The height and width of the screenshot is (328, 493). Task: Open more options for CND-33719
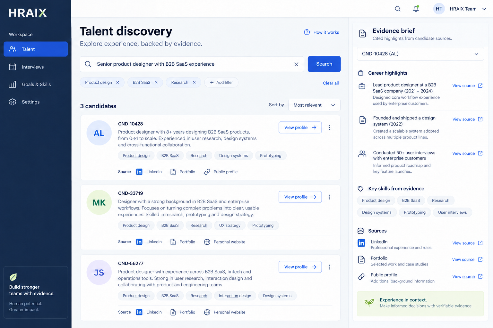(329, 197)
